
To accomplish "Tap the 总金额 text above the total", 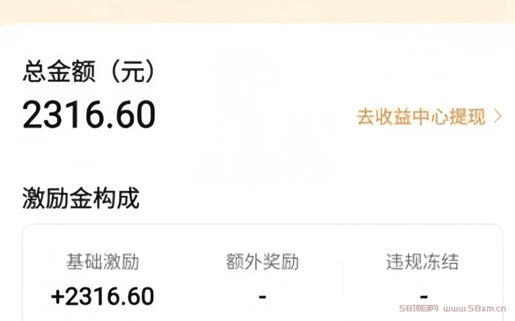I will click(59, 72).
